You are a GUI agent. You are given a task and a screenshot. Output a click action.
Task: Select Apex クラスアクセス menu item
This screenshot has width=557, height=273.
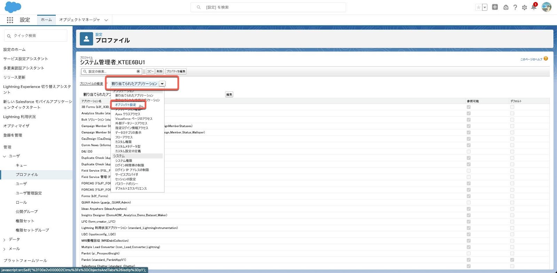128,114
